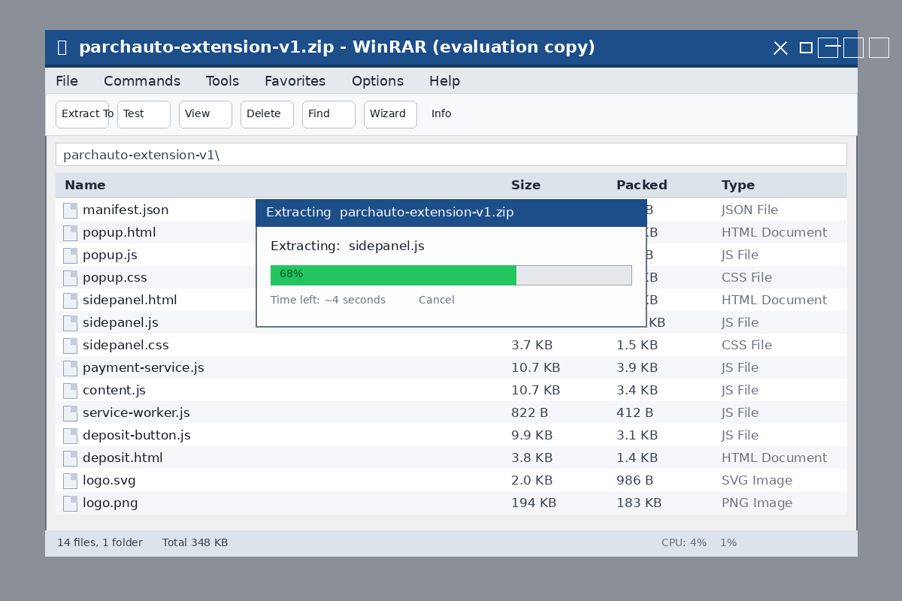This screenshot has width=902, height=601.
Task: Open the Favorites menu
Action: 295,81
